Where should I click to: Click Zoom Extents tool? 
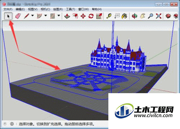click(158, 16)
